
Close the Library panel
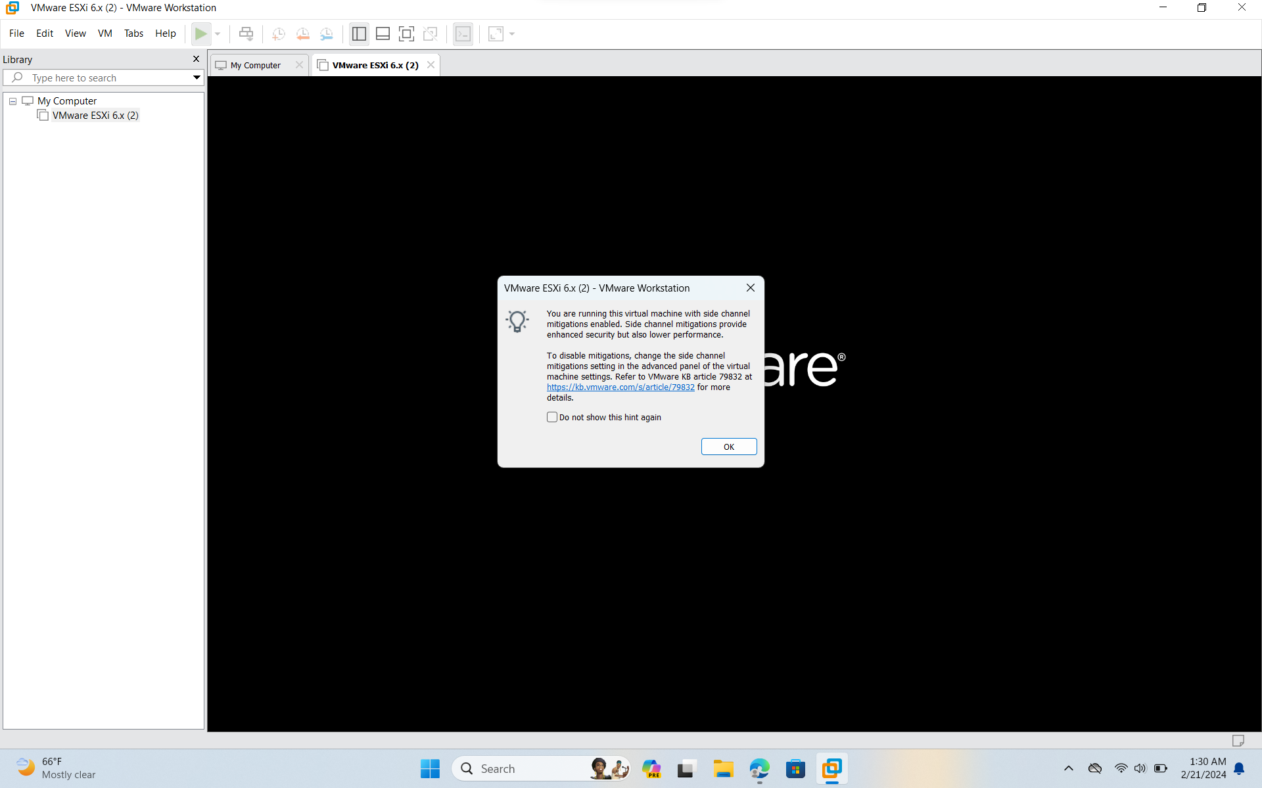point(196,59)
